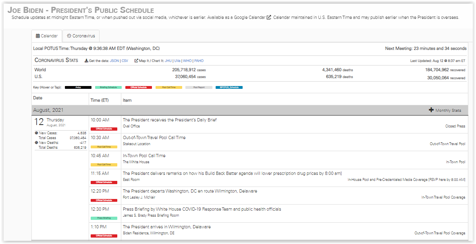Download the data as CSV
The width and height of the screenshot is (476, 244).
[x=125, y=61]
